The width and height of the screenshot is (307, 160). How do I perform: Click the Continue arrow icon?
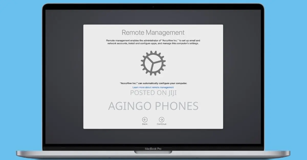(161, 119)
